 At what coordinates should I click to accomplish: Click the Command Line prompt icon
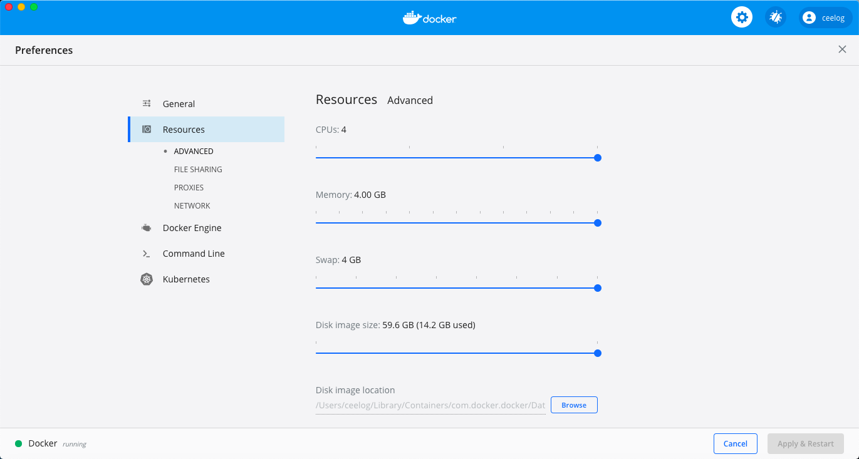point(147,254)
